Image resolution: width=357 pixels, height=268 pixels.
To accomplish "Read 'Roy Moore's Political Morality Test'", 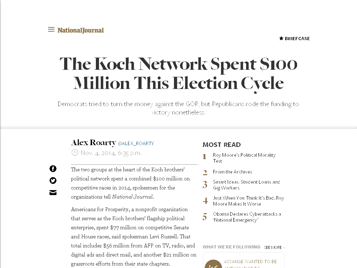I will (244, 158).
